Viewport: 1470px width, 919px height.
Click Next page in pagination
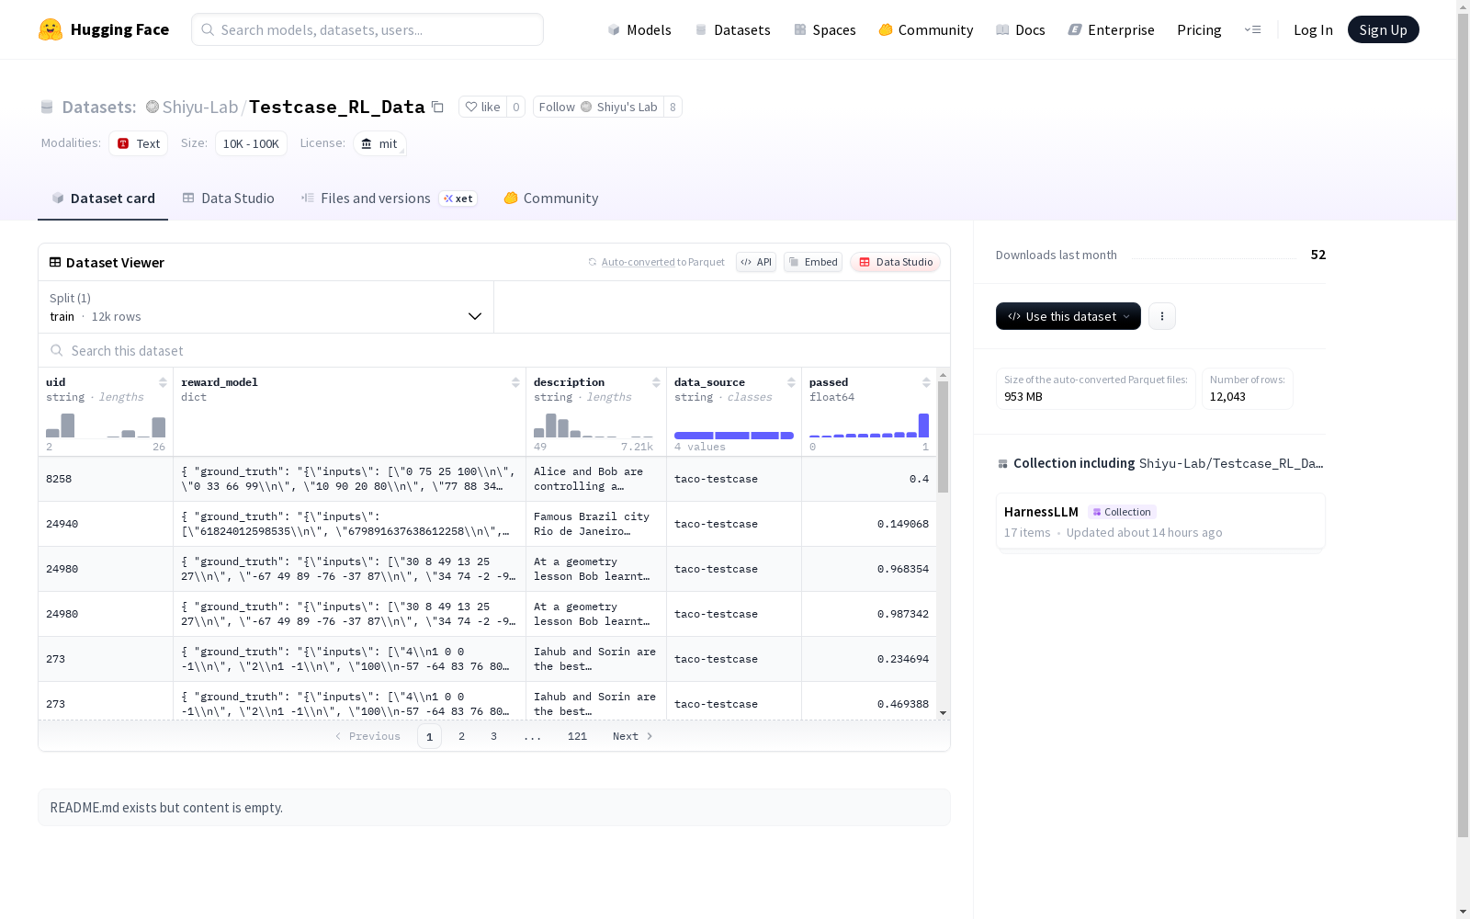click(633, 736)
